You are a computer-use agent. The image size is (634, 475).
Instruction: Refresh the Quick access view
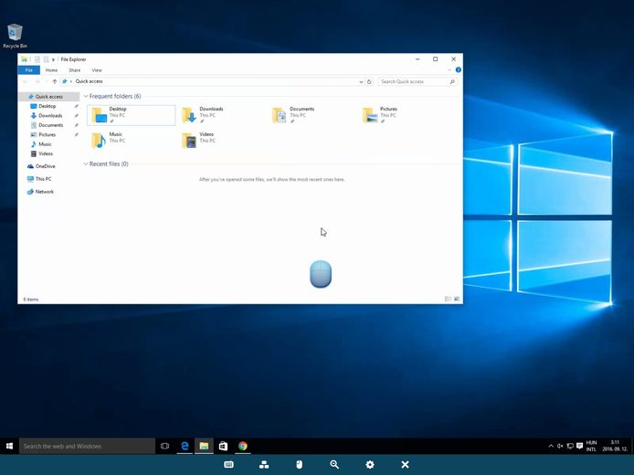click(x=369, y=81)
